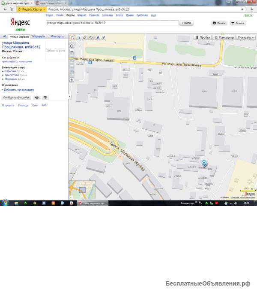
Task: Click Добавить фото placeholder
Action: (x=56, y=51)
